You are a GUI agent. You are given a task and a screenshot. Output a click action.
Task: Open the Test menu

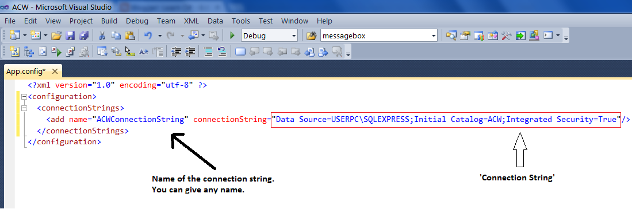point(266,21)
